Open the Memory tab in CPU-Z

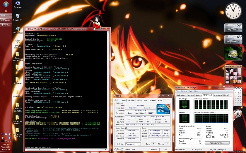pos(139,100)
